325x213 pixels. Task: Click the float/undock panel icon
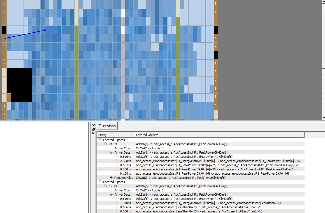(94, 129)
